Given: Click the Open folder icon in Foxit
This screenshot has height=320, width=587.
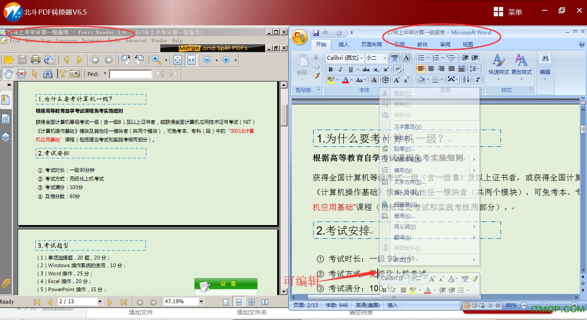Looking at the screenshot, I should point(9,60).
